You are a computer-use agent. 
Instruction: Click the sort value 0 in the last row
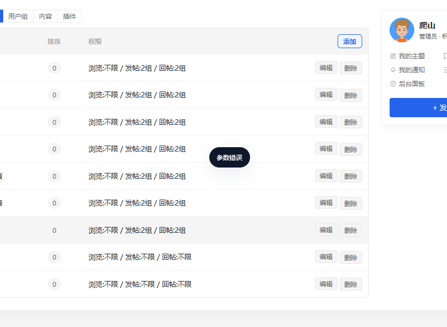click(54, 284)
